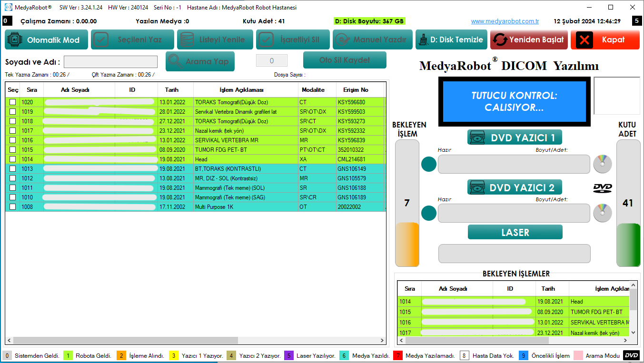Click the Soyadı ve Adı search field
644x363 pixels.
click(x=110, y=62)
